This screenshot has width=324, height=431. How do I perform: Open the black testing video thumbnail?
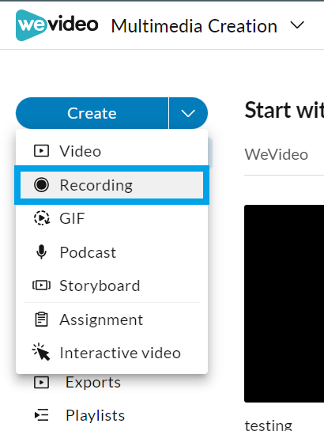click(284, 304)
